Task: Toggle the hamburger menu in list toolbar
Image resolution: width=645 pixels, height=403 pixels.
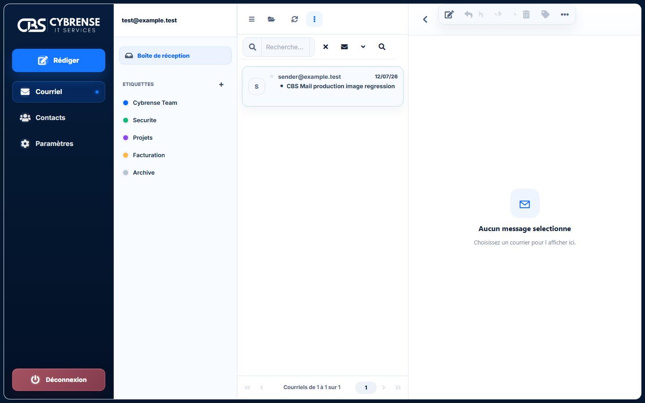Action: 252,19
